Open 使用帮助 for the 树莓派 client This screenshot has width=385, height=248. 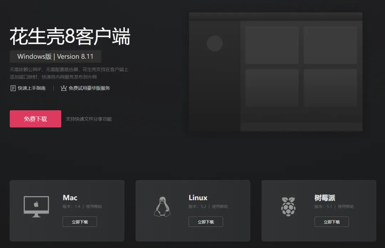pos(346,207)
